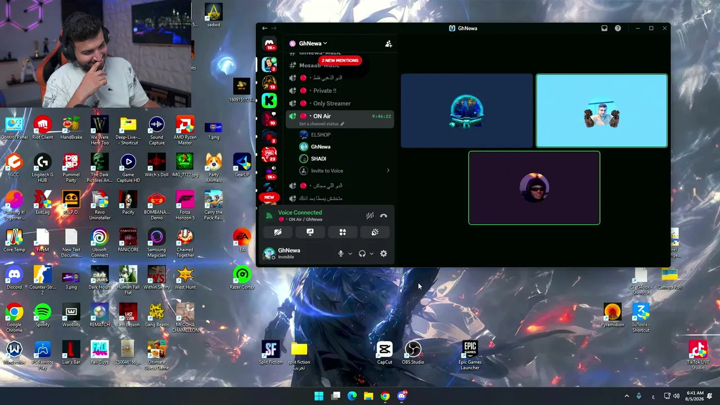
Task: Focus the light-blue boxing gloves video tile
Action: (602, 111)
